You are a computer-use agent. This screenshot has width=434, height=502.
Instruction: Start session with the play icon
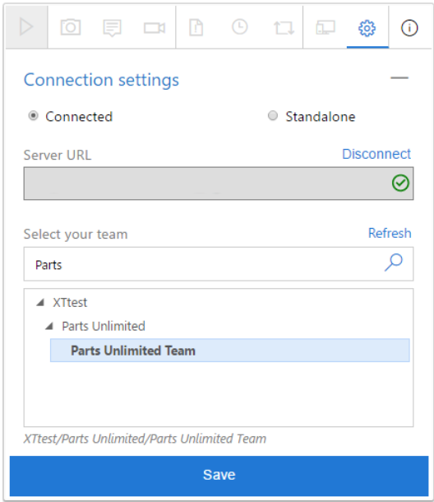pos(26,27)
